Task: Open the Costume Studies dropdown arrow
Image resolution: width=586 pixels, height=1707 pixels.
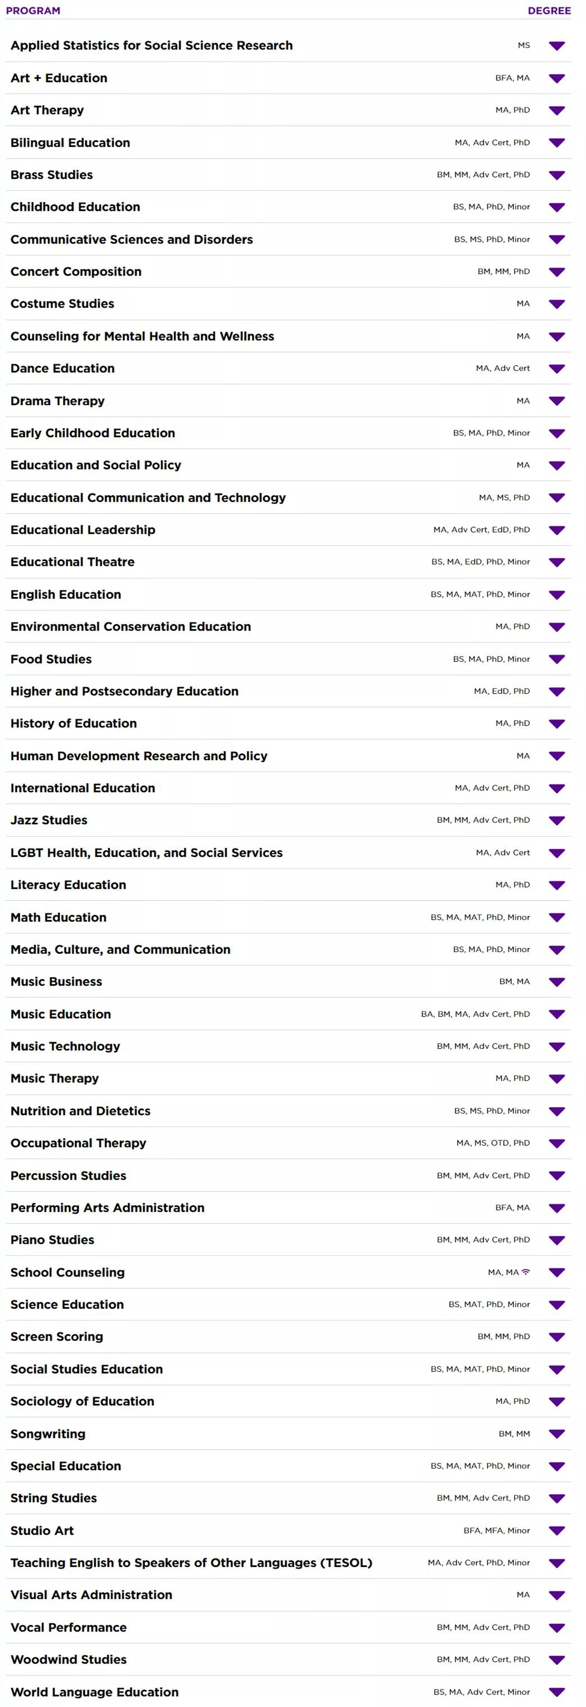Action: (556, 304)
